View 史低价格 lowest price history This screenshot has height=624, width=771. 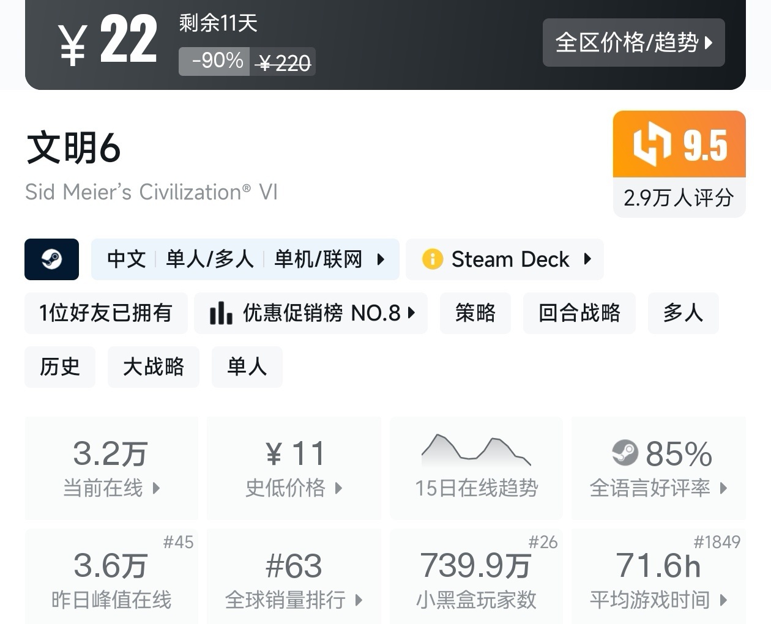point(294,468)
